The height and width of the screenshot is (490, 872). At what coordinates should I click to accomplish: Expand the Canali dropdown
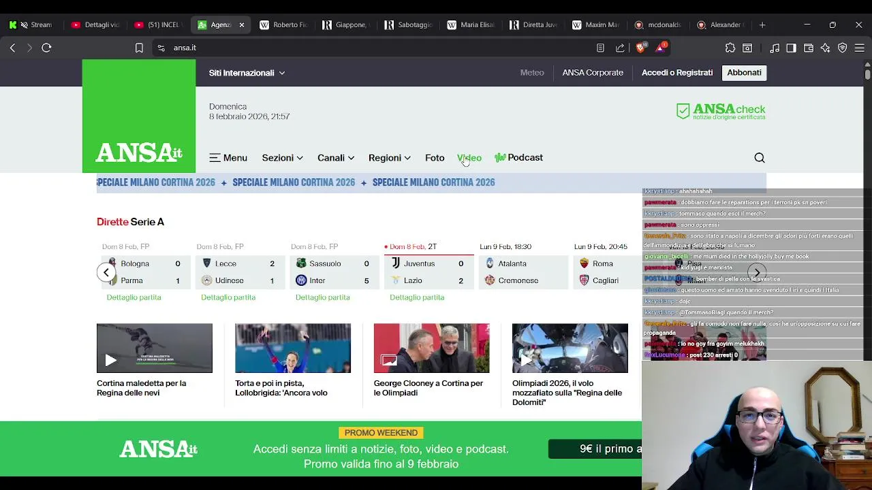pyautogui.click(x=336, y=158)
